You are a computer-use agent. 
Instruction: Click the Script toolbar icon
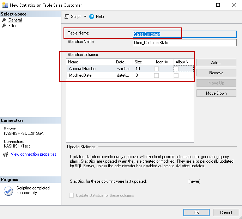(67, 17)
